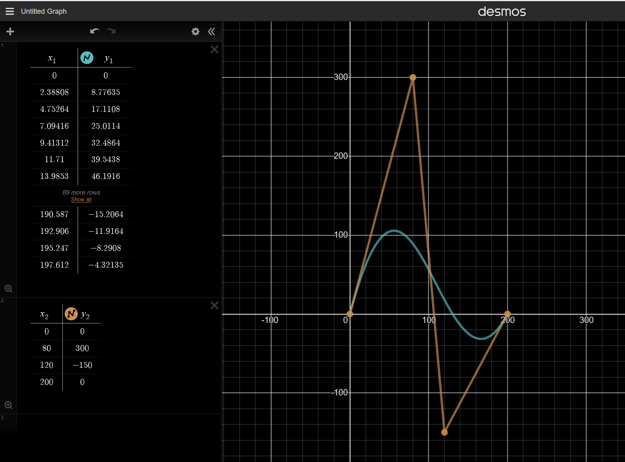The image size is (625, 462).
Task: Click cell −15.2064 in table 1
Action: pos(106,214)
